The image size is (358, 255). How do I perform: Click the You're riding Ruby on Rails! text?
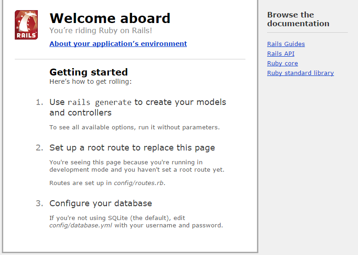click(101, 30)
